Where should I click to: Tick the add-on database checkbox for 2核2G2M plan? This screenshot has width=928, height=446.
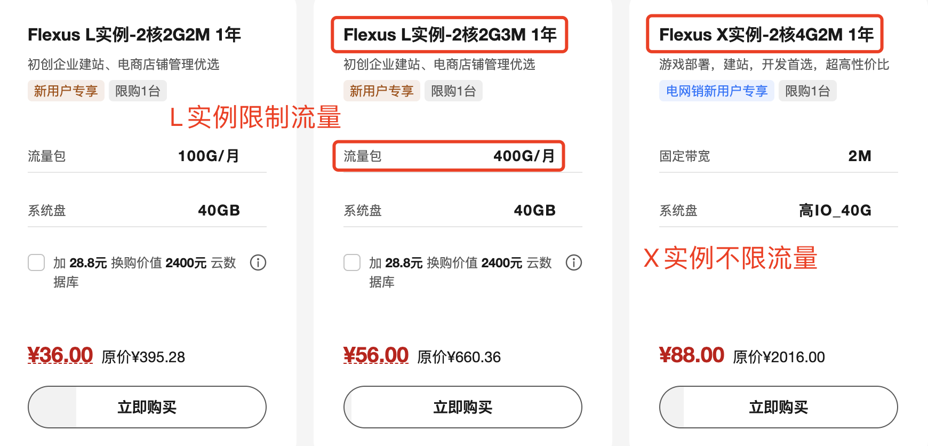coord(36,262)
